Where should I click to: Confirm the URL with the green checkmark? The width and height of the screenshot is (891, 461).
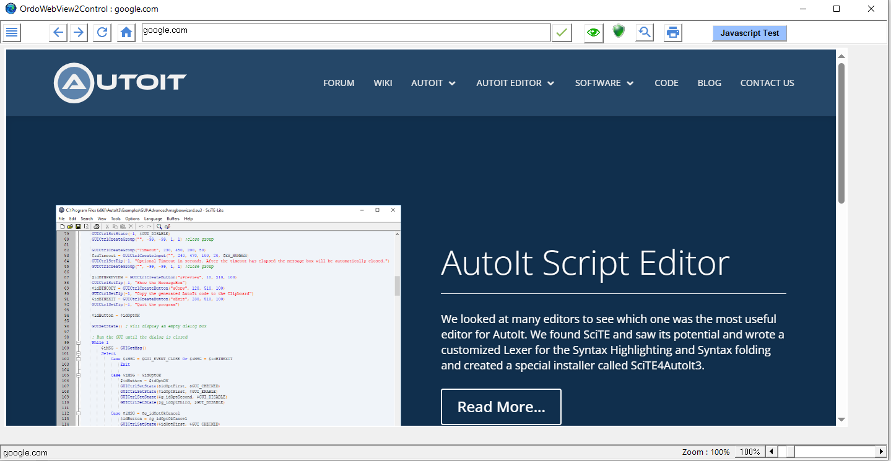coord(562,32)
